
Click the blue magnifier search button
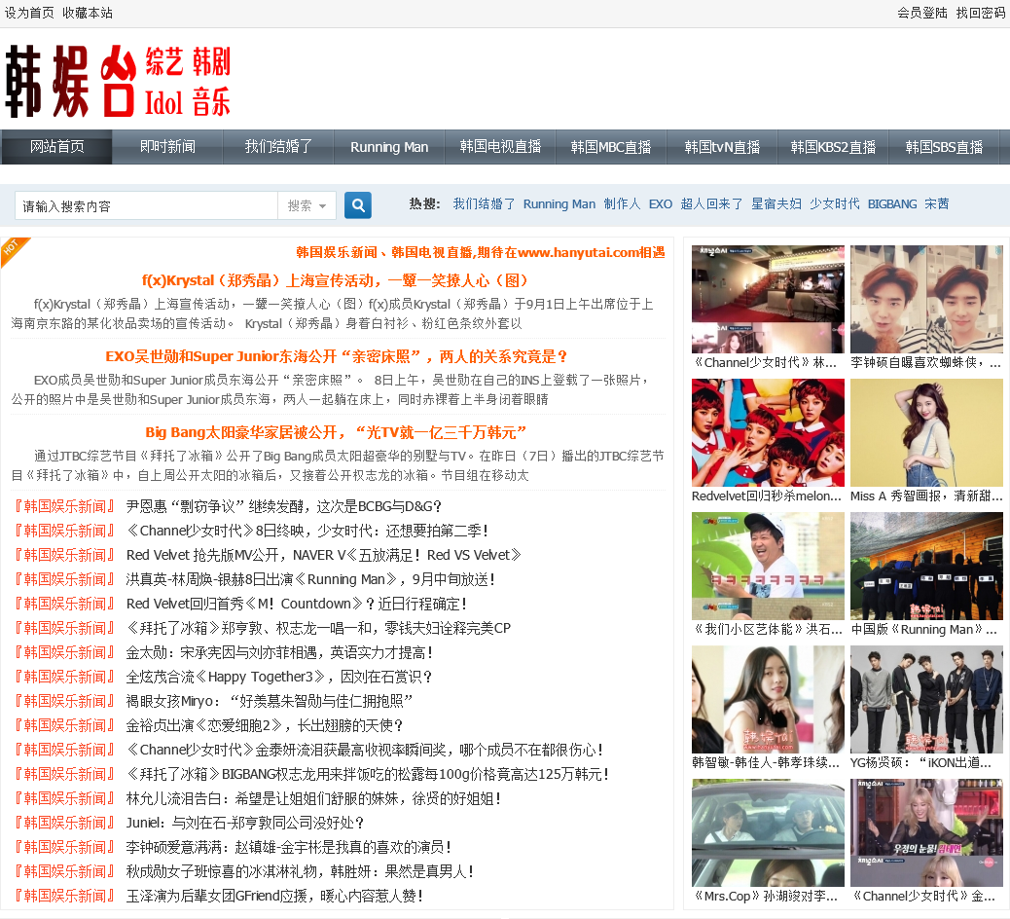coord(358,205)
